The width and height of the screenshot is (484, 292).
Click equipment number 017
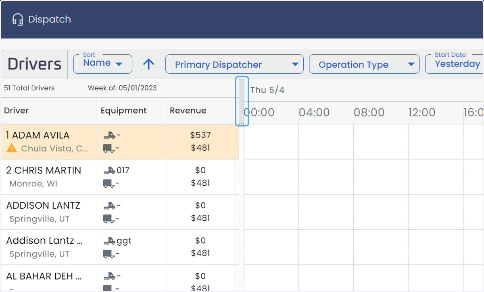(123, 170)
